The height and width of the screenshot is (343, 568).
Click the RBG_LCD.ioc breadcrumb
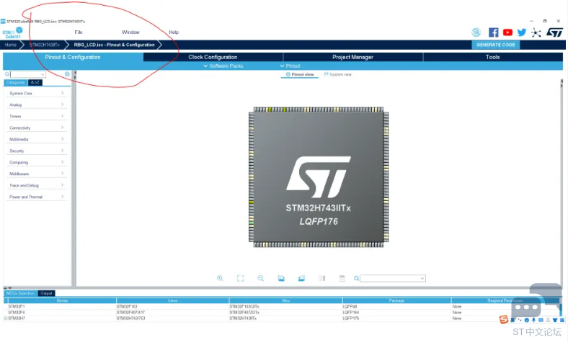pyautogui.click(x=114, y=45)
